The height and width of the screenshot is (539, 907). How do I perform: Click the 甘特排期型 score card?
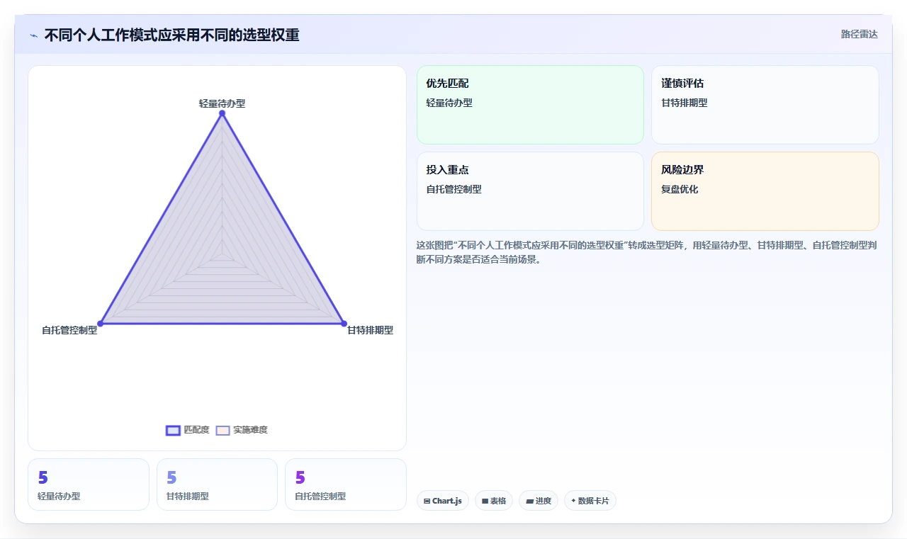pyautogui.click(x=217, y=484)
